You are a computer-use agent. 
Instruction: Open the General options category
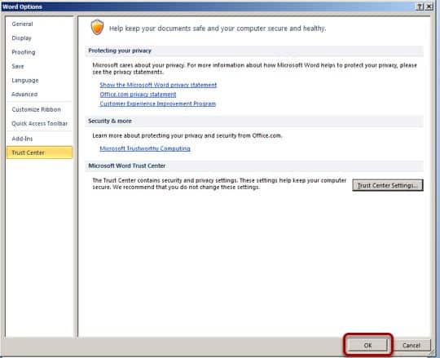(x=39, y=24)
